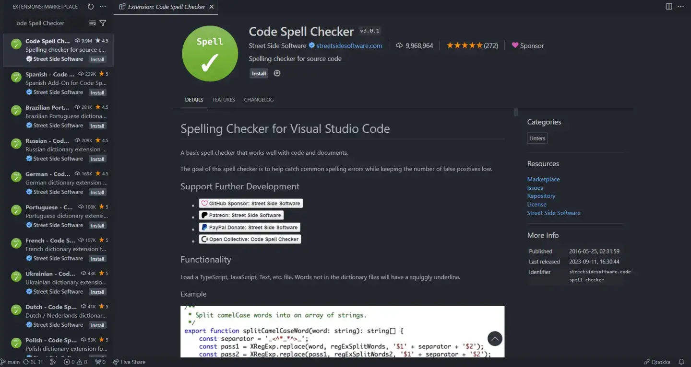Install the Ukrainian dictionary extension
691x367 pixels.
(x=97, y=292)
